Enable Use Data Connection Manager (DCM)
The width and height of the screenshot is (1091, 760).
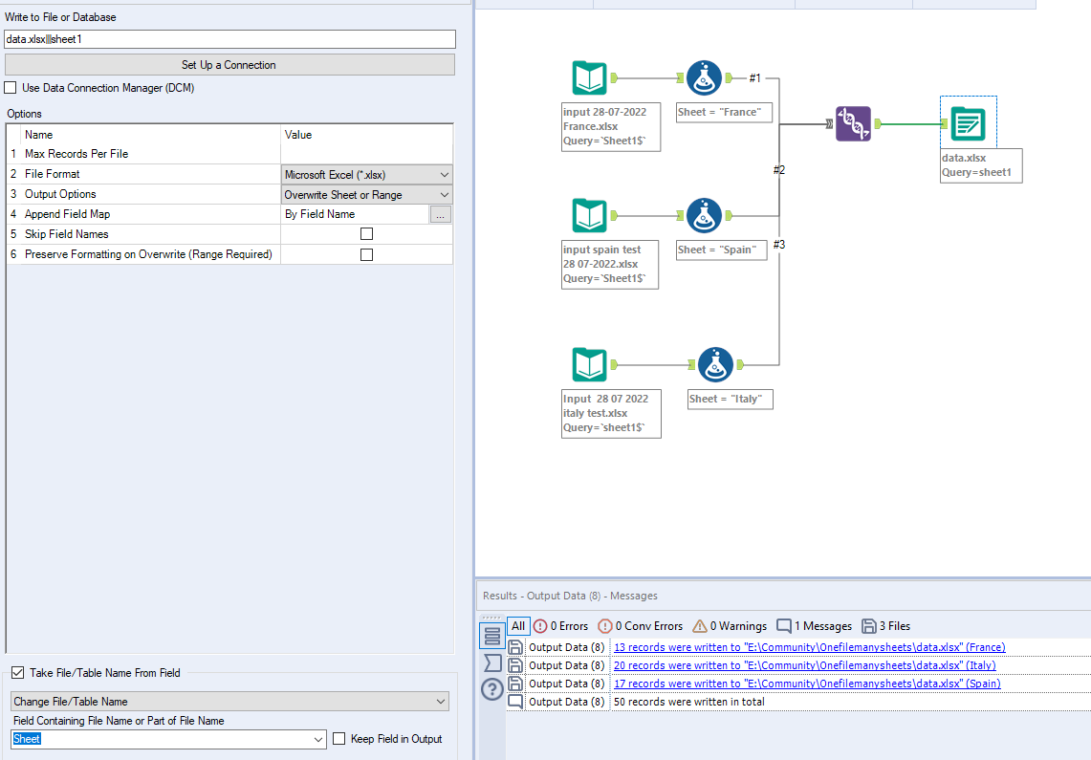click(11, 88)
